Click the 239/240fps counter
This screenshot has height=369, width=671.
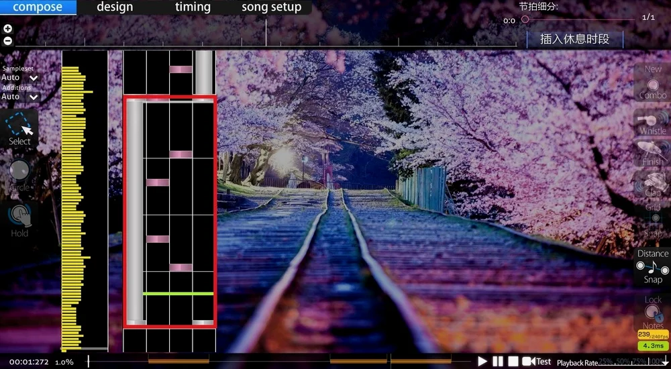[653, 335]
